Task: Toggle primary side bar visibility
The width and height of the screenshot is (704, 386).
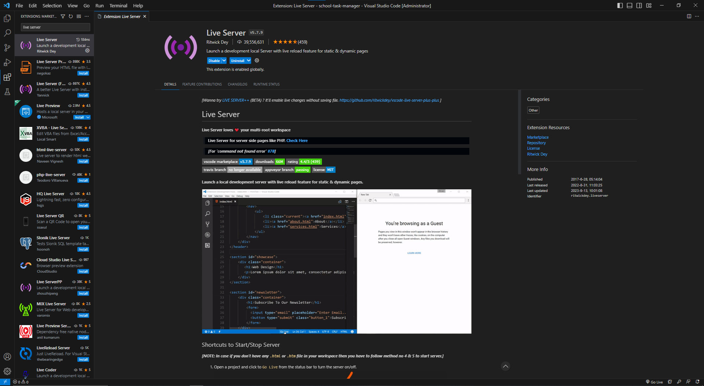Action: pos(620,6)
